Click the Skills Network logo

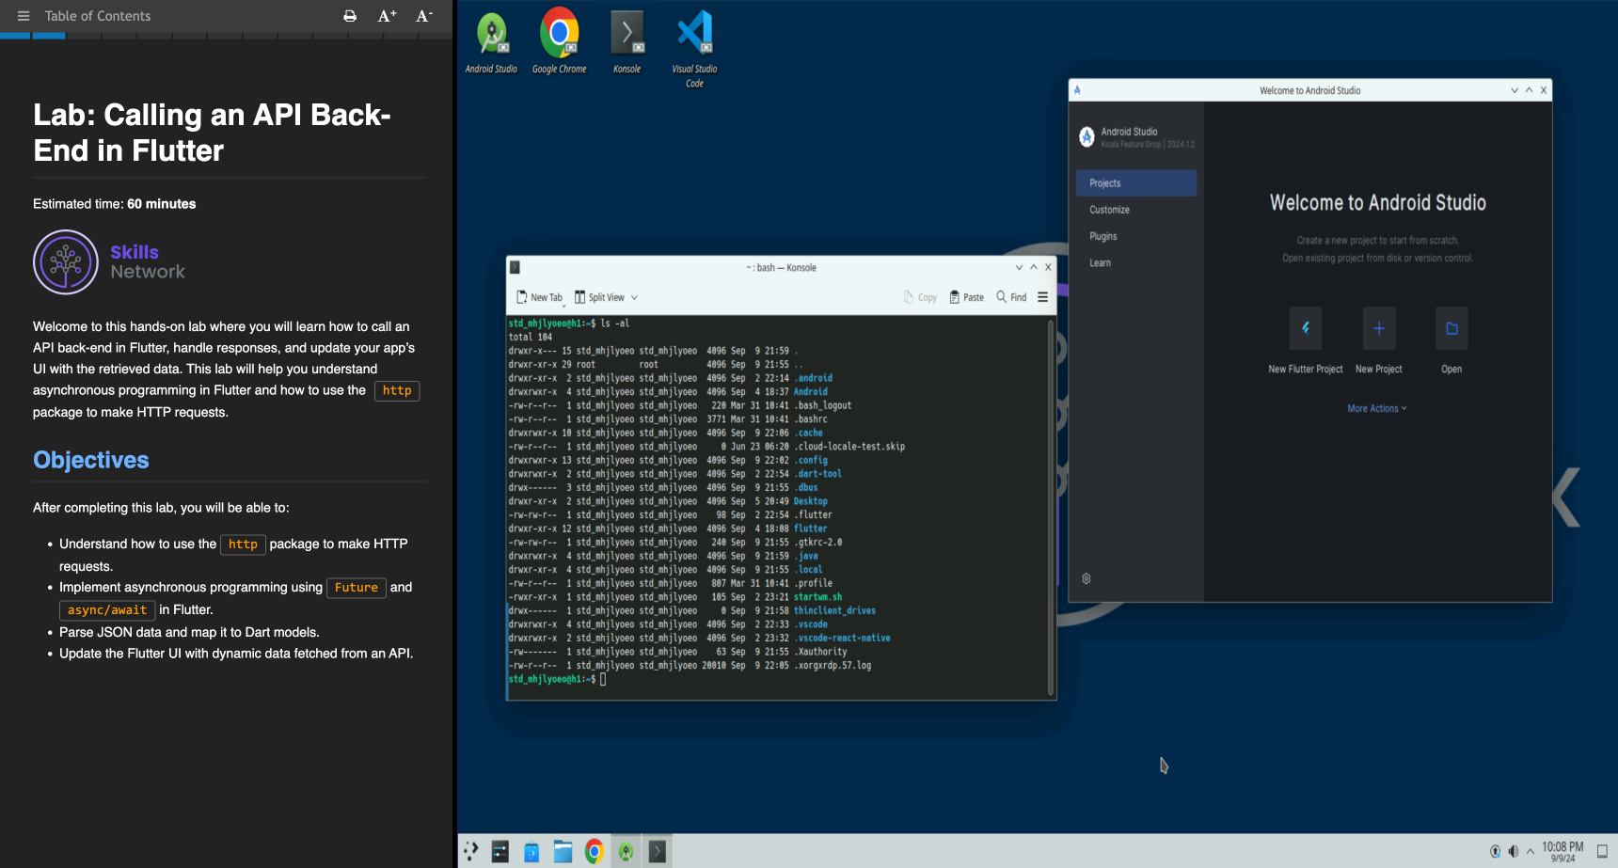109,261
